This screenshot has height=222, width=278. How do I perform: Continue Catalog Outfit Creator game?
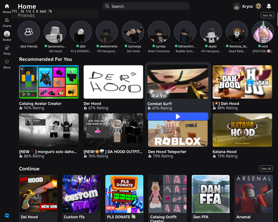pyautogui.click(x=167, y=194)
